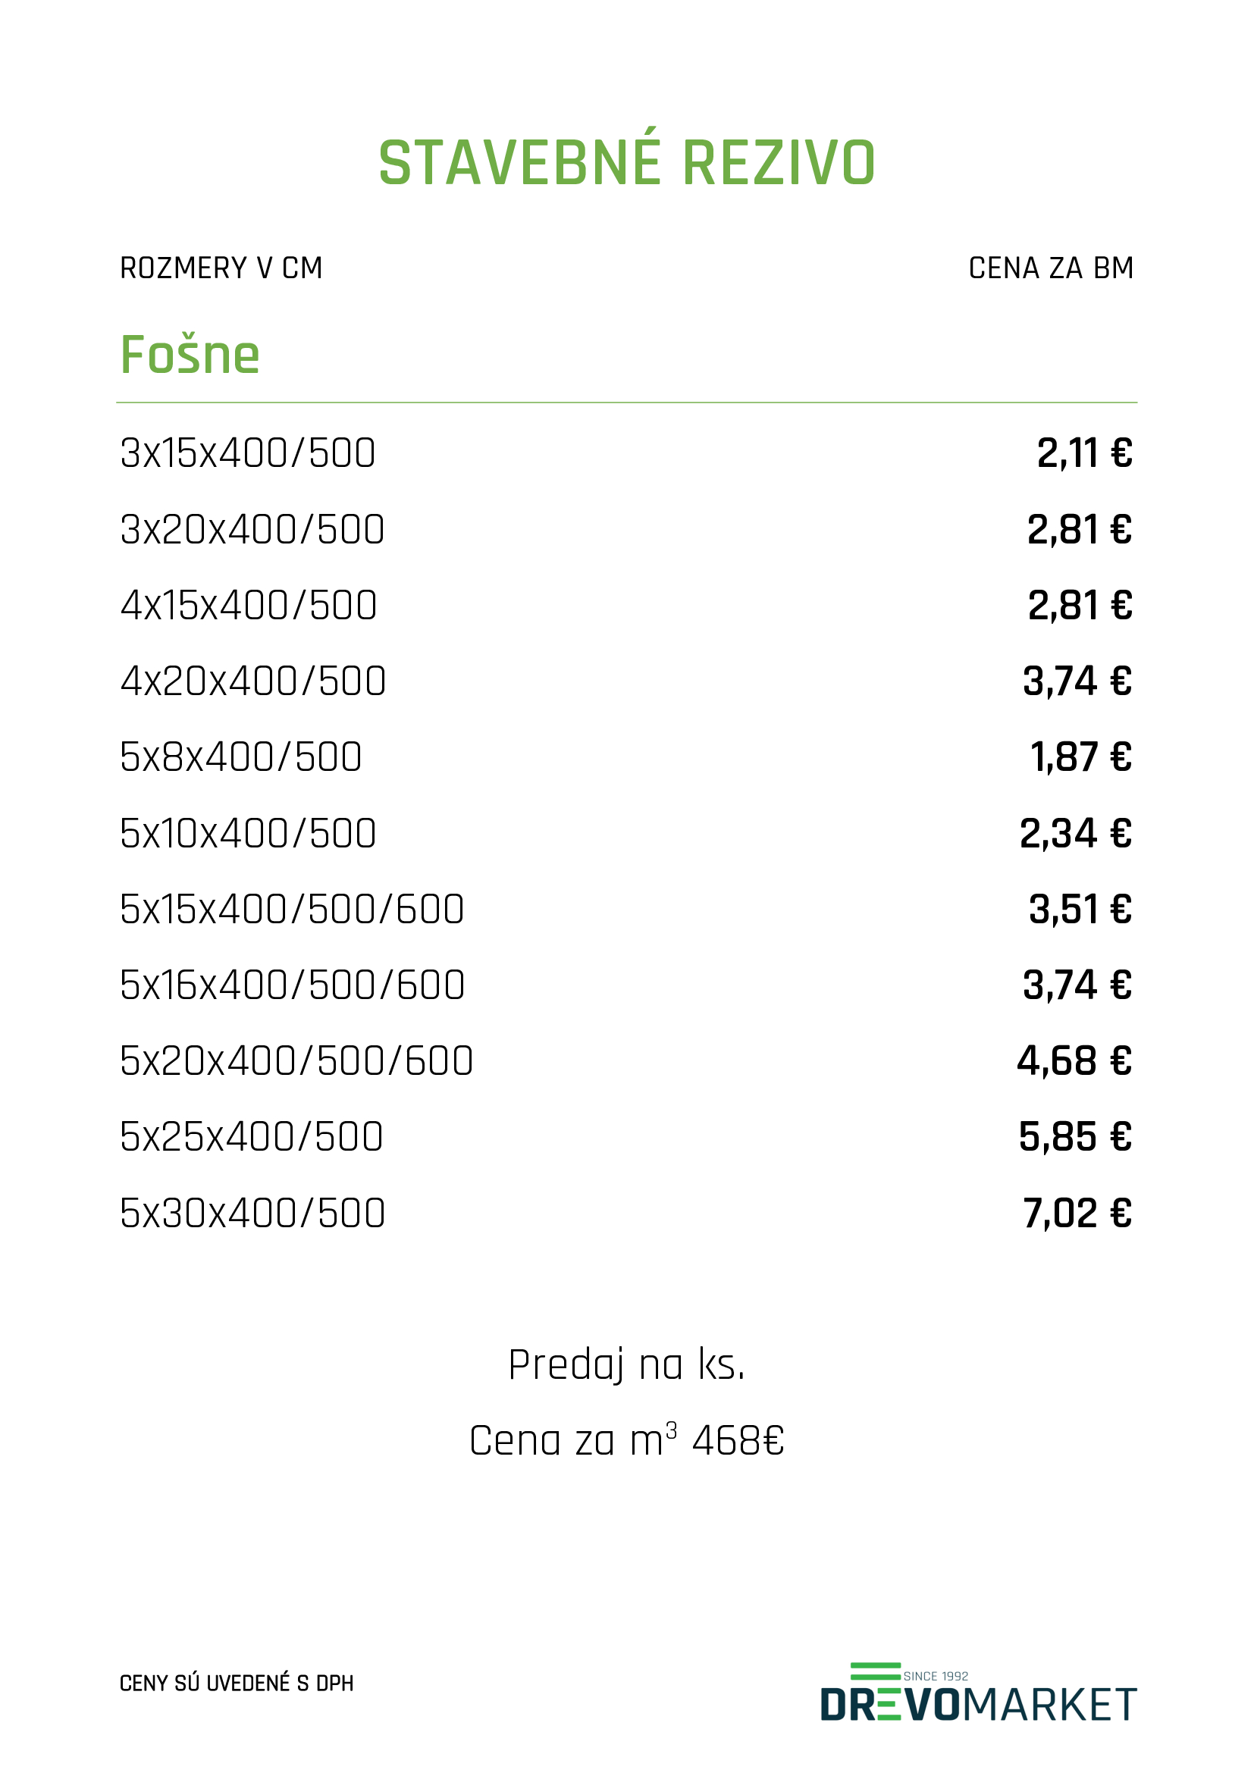Select the 3x20x400/500 dimension entry
1254x1773 pixels.
click(x=252, y=530)
